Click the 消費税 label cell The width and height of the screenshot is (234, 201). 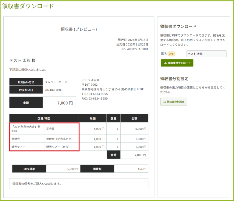pyautogui.click(x=99, y=169)
